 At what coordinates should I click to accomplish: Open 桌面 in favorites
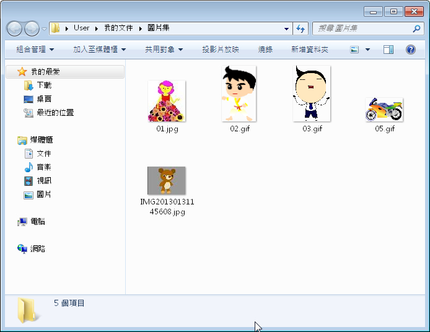[x=44, y=99]
